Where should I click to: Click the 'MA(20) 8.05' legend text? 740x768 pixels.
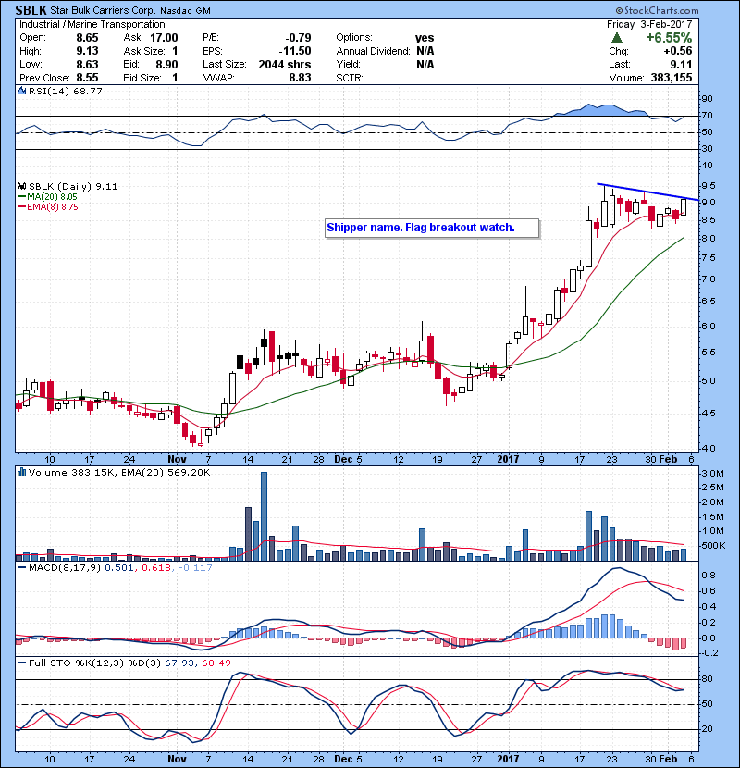[52, 196]
